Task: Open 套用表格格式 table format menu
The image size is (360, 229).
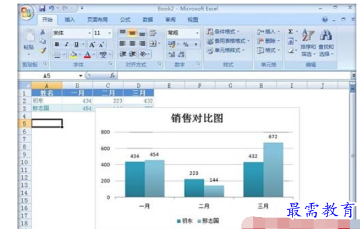Action: (x=228, y=41)
